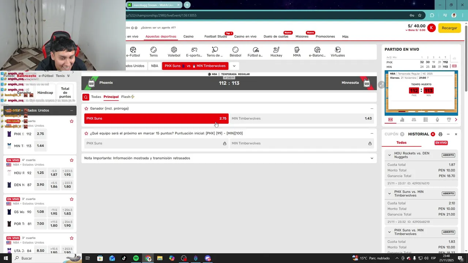Switch to the Todas markets tab
Image resolution: width=468 pixels, height=263 pixels.
pos(96,97)
